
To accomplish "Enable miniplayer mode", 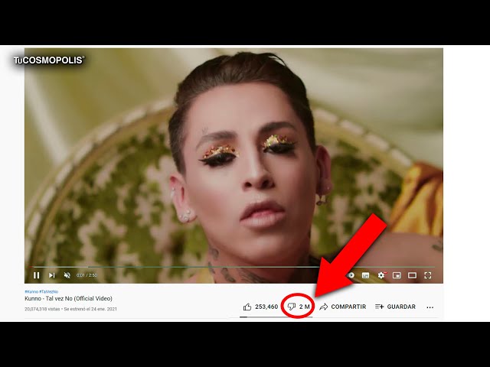I will (x=397, y=275).
